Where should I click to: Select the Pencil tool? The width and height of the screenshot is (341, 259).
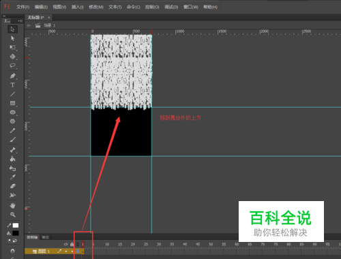point(12,131)
